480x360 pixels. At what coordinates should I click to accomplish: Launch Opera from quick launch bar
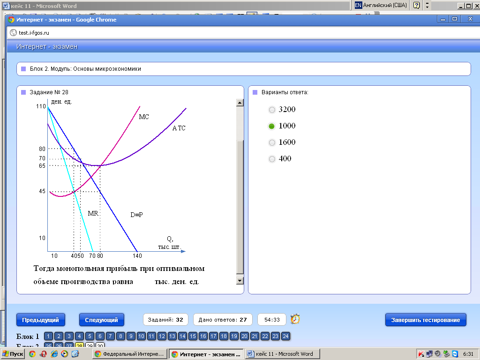[x=43, y=354]
